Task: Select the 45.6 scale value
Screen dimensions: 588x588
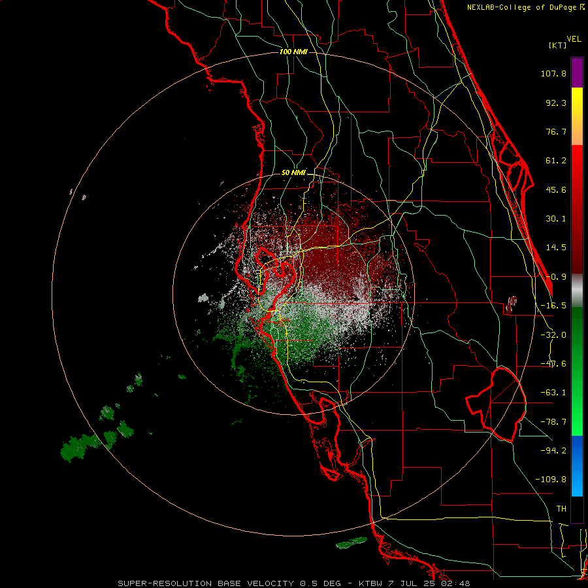Action: 556,189
